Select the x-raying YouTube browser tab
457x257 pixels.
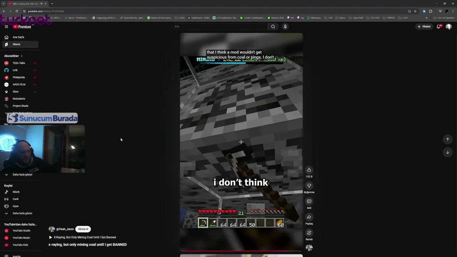tap(28, 4)
